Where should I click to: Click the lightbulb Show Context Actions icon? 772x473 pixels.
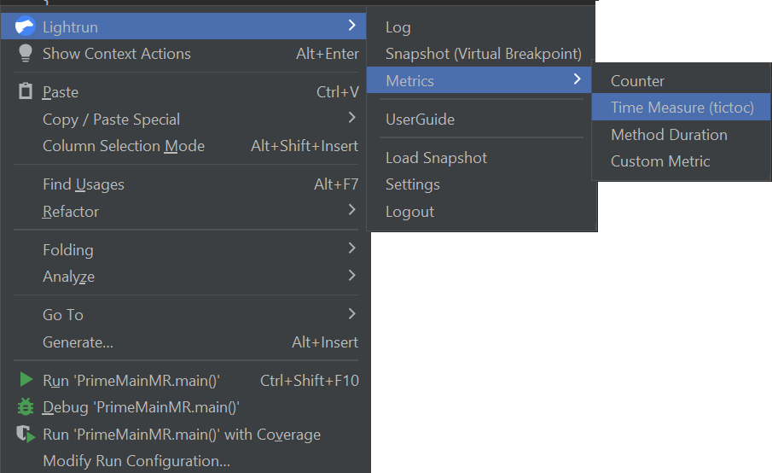click(25, 53)
